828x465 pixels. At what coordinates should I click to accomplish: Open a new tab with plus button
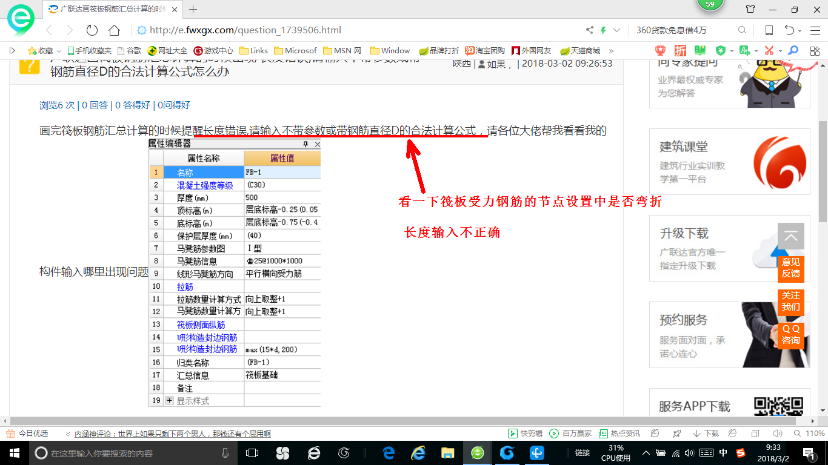pos(193,9)
